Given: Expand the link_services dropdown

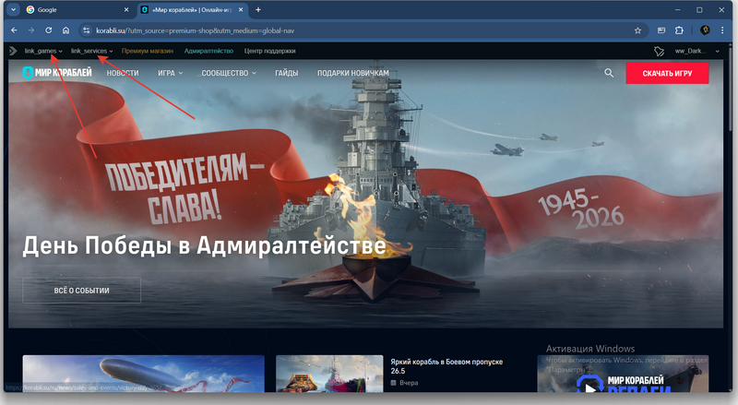Looking at the screenshot, I should (x=91, y=51).
